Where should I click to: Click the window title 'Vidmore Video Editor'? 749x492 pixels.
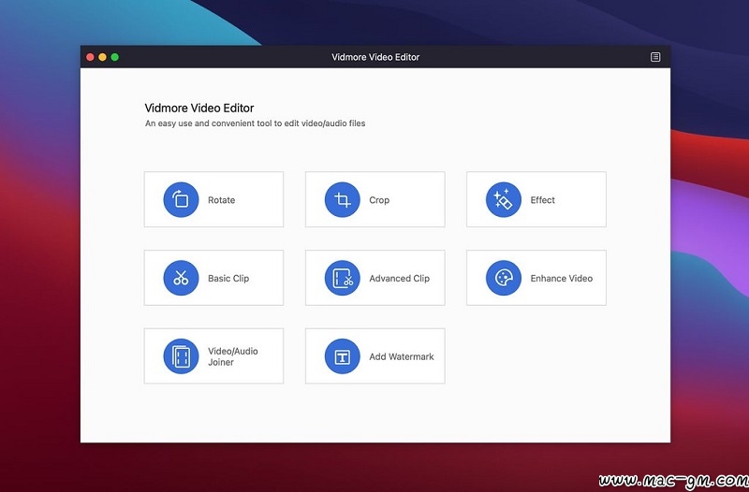pyautogui.click(x=375, y=57)
